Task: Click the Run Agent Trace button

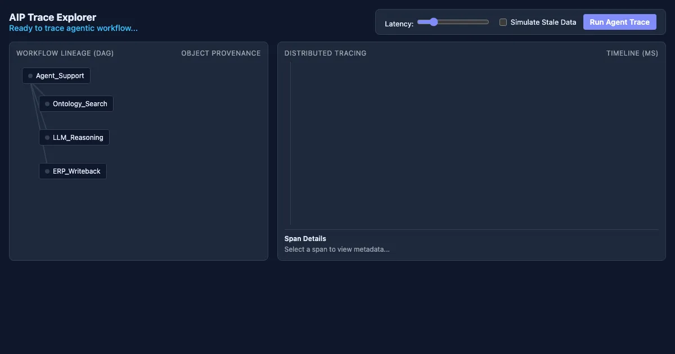Action: click(x=619, y=22)
